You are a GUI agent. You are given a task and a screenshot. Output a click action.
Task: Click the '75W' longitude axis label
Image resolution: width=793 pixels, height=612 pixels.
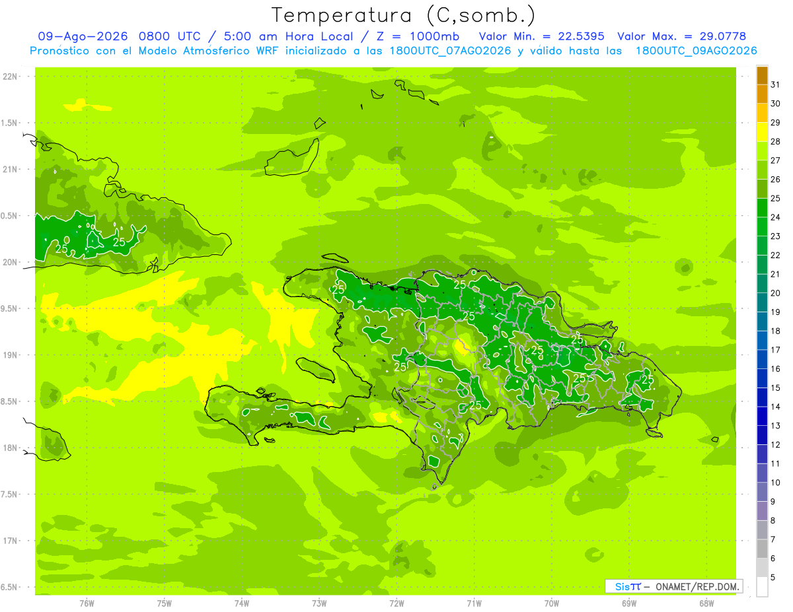tap(165, 603)
